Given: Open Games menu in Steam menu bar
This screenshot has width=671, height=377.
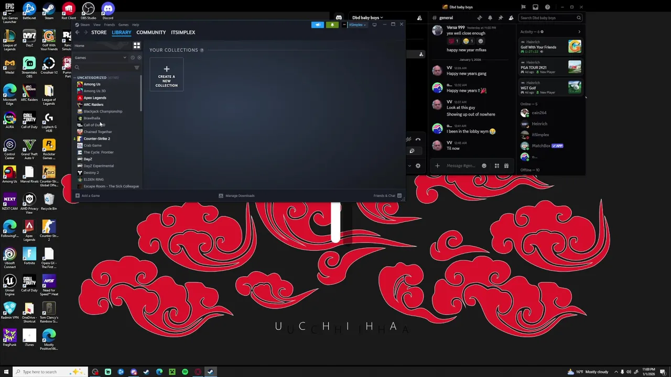Looking at the screenshot, I should click(x=123, y=25).
